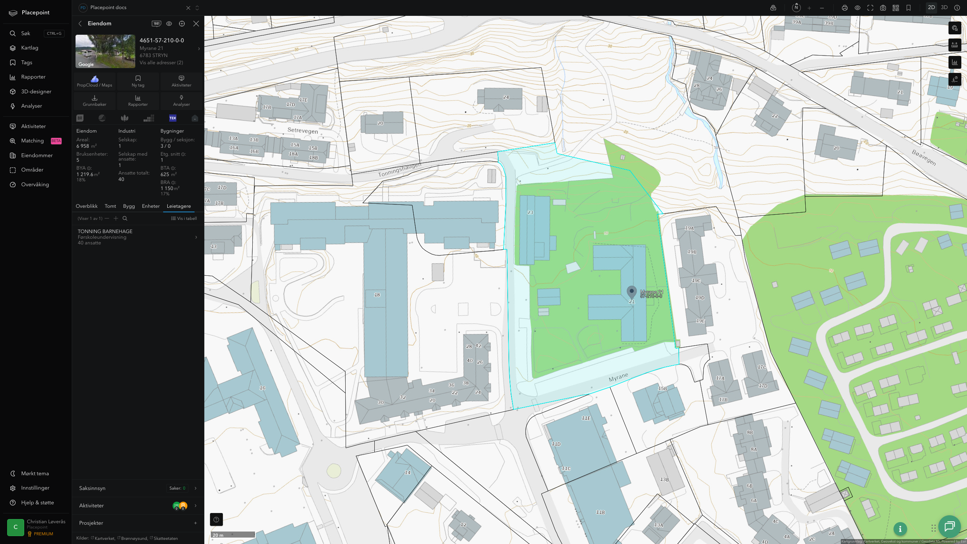Add a new tag with Ny tag
967x544 pixels.
pos(138,81)
